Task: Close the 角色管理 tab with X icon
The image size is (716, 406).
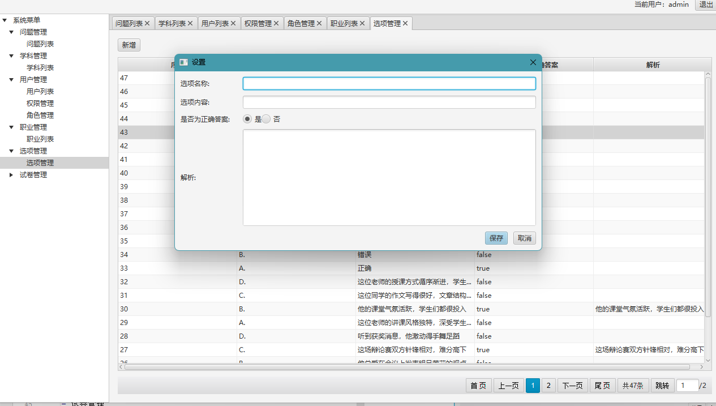Action: [x=319, y=23]
